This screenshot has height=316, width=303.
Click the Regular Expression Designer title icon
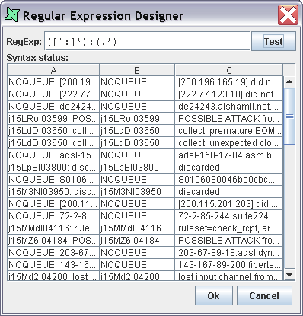(12, 15)
